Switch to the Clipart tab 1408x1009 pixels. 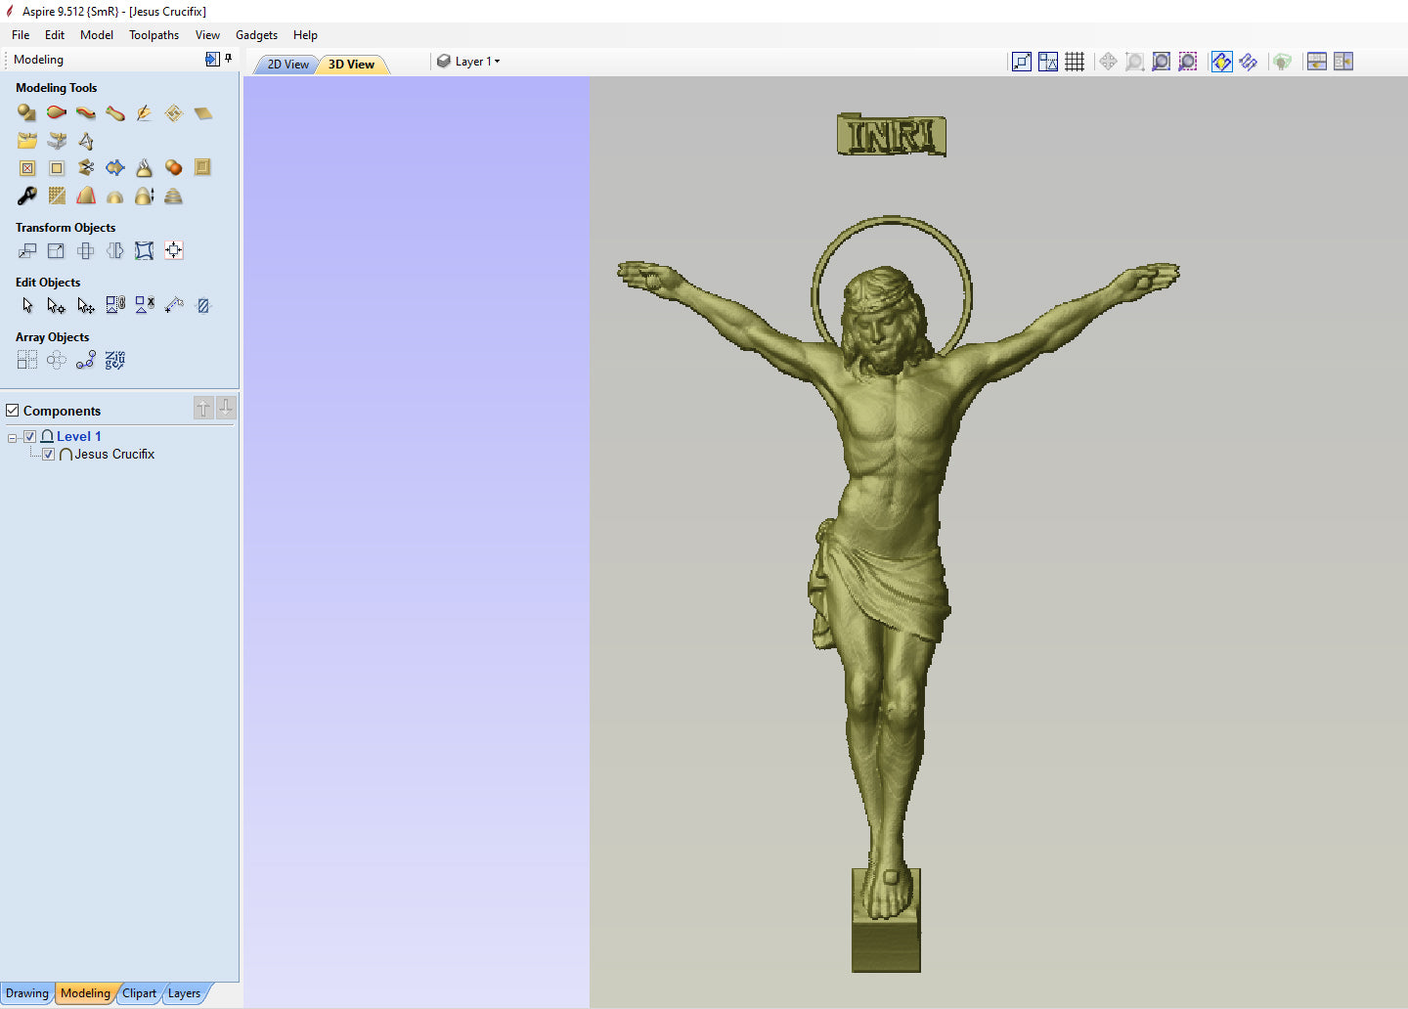point(139,993)
